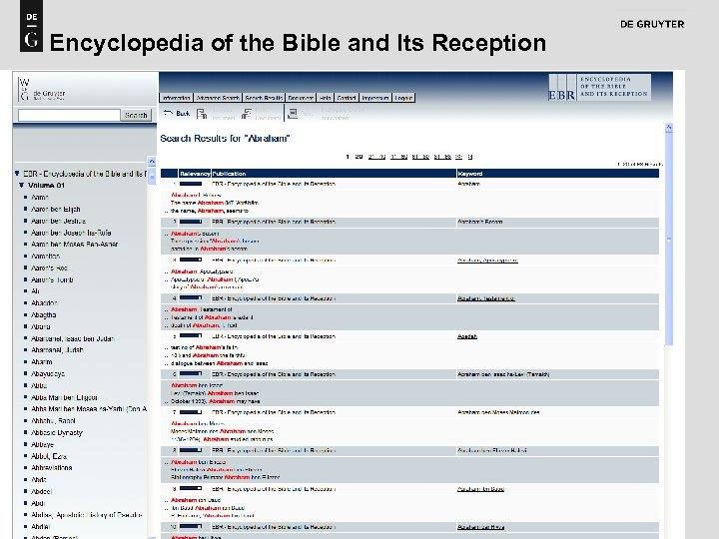This screenshot has height=539, width=719.
Task: Click the Next Document toolbar icon
Action: tap(247, 114)
